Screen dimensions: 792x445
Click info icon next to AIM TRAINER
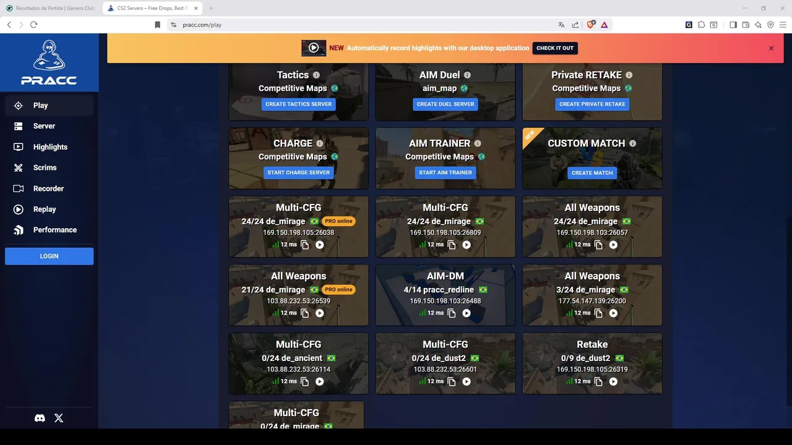(x=478, y=143)
